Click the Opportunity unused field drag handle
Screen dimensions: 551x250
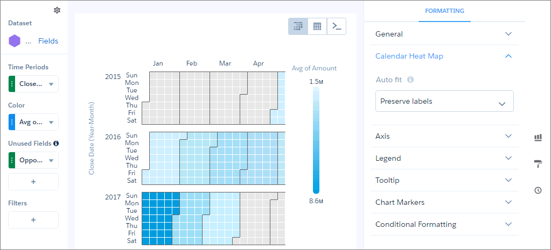pos(12,160)
